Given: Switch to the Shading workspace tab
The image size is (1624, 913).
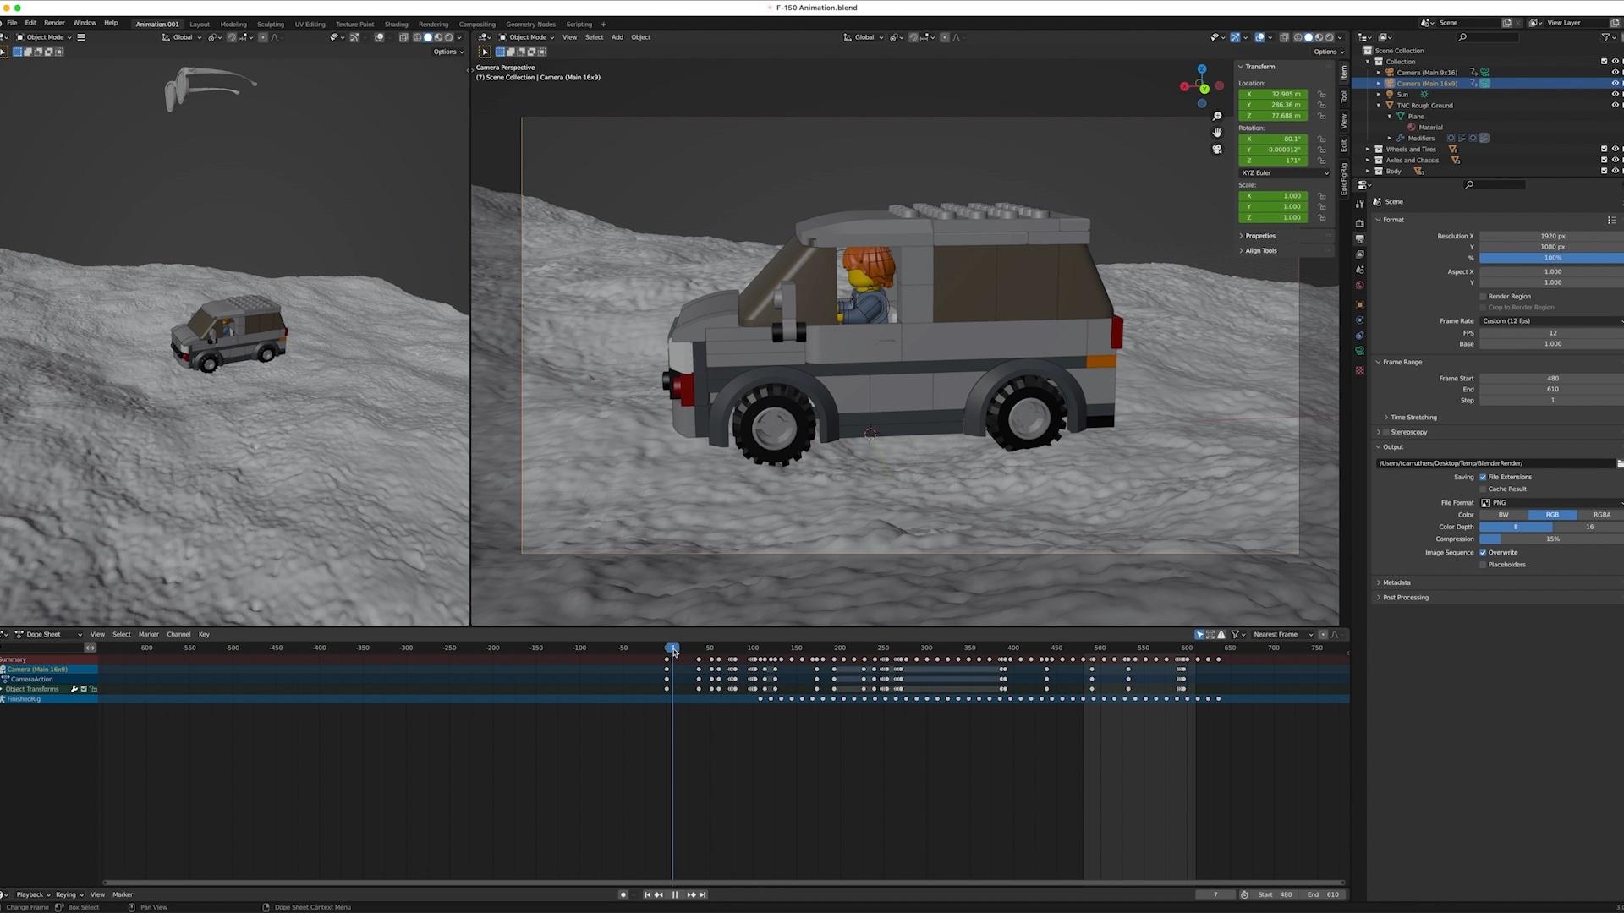Looking at the screenshot, I should [396, 24].
